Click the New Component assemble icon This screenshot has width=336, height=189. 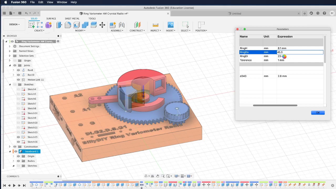coord(113,25)
